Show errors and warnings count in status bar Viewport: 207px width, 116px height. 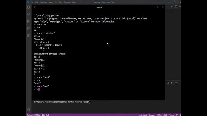click(x=46, y=115)
